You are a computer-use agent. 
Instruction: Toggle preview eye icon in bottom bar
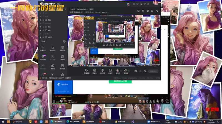click(x=140, y=71)
